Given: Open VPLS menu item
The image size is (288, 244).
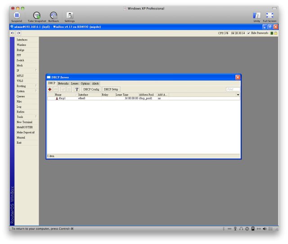Looking at the screenshot, I should [27, 81].
